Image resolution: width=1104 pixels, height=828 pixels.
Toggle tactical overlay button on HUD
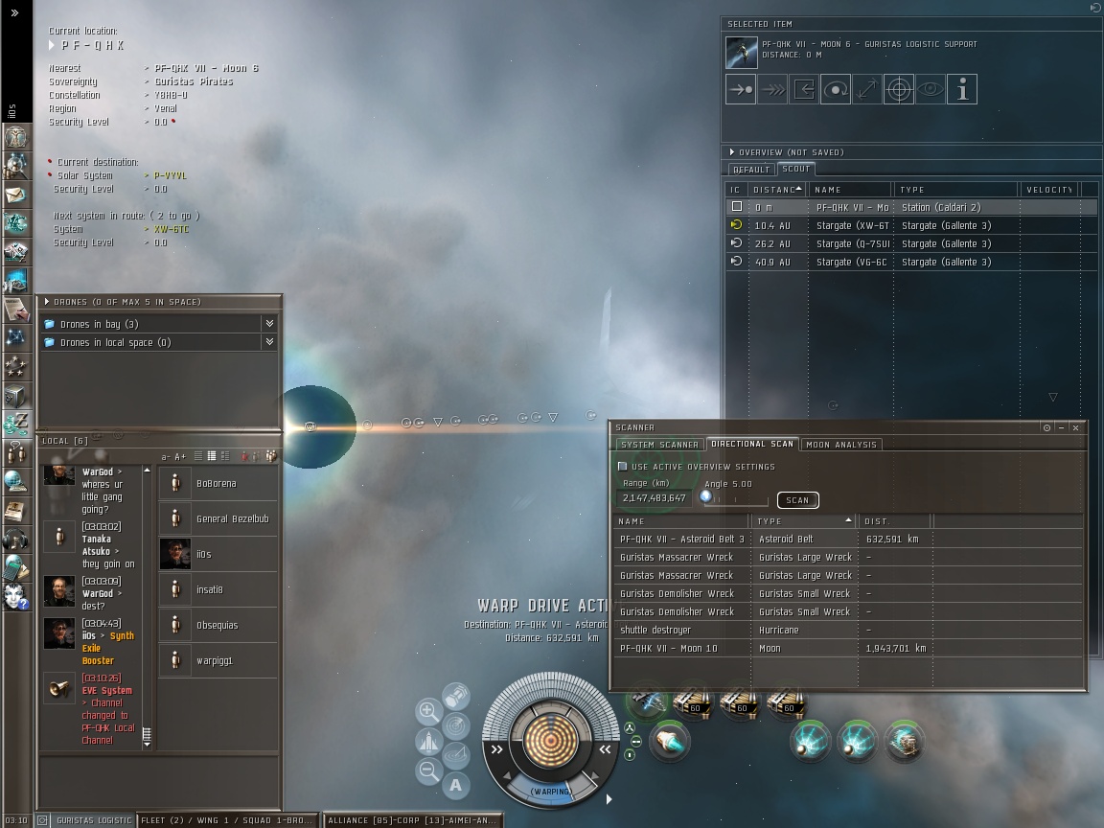(x=455, y=755)
